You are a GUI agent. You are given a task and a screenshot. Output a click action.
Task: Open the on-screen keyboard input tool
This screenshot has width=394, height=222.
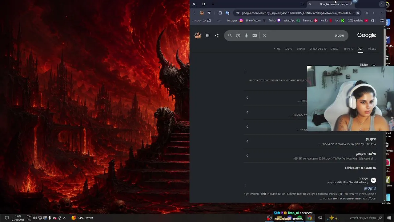click(255, 35)
